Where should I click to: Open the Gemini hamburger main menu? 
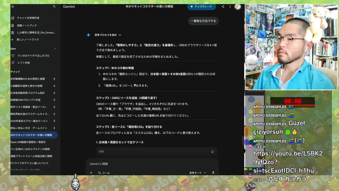[12, 7]
